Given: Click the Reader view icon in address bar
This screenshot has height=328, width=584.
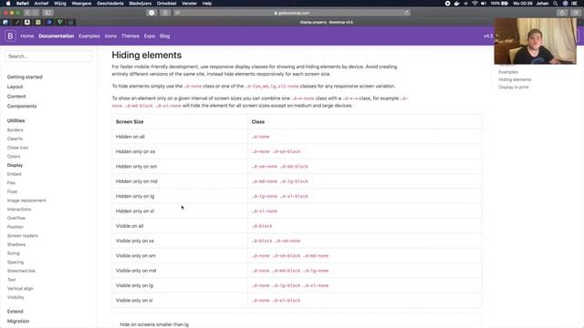Looking at the screenshot, I should pyautogui.click(x=177, y=13).
